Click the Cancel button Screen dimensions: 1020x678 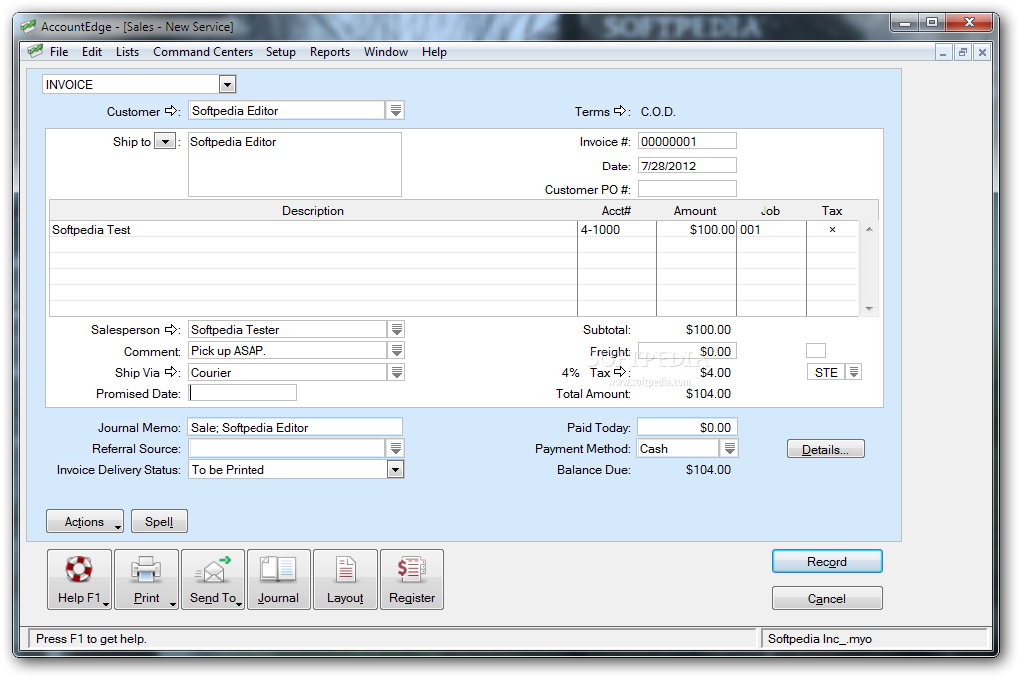coord(827,598)
